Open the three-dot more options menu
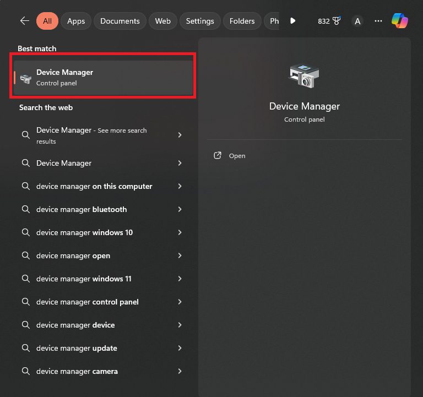 click(x=378, y=21)
